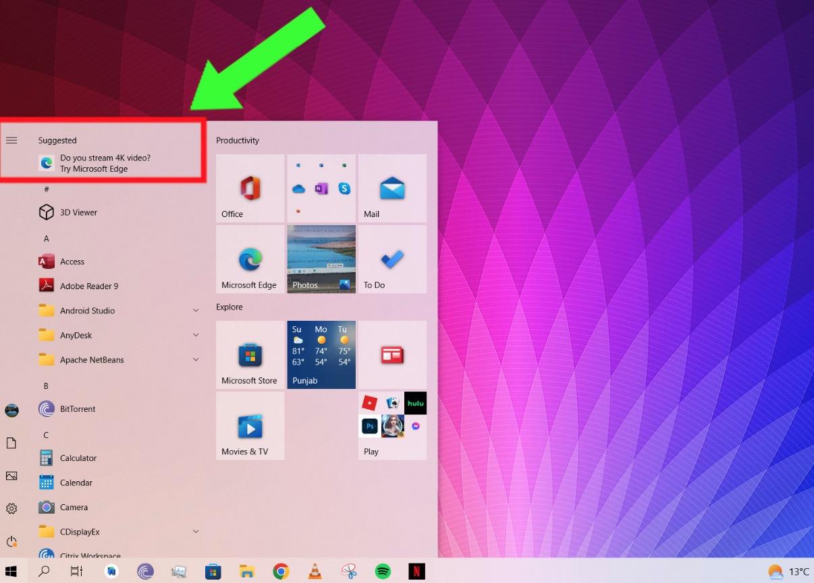Click the OneDrive icon in the Productivity folder tile
The width and height of the screenshot is (814, 583).
(x=298, y=189)
